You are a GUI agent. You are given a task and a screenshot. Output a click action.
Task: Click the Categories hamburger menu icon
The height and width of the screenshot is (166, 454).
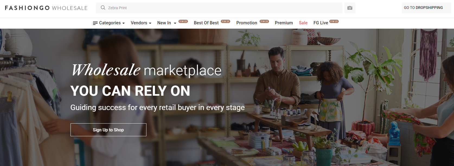click(95, 23)
